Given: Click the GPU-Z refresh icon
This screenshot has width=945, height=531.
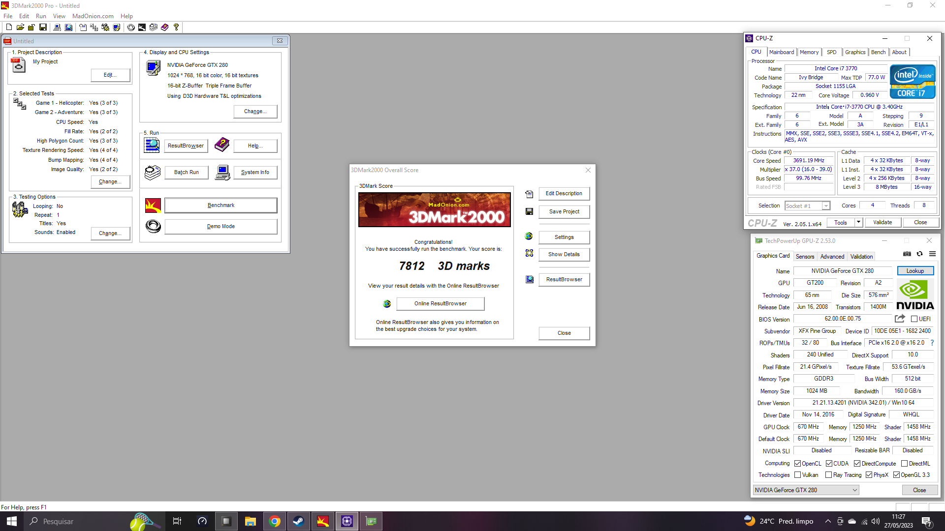Looking at the screenshot, I should [x=919, y=254].
